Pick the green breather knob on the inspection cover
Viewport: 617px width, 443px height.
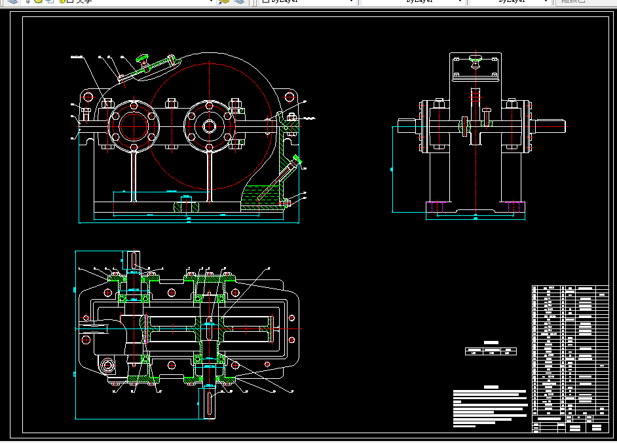(142, 59)
